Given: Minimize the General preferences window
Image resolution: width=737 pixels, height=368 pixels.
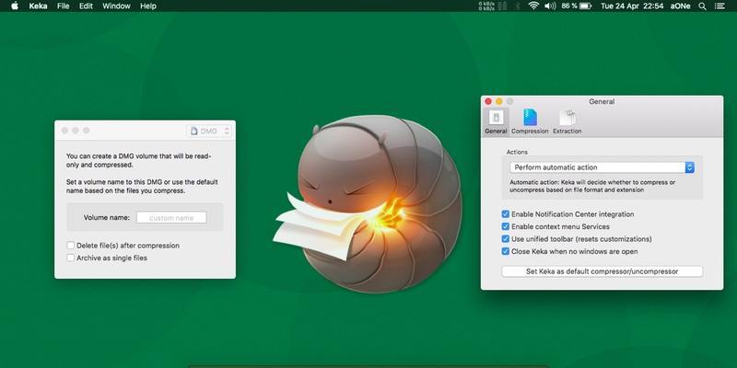Looking at the screenshot, I should pos(499,101).
